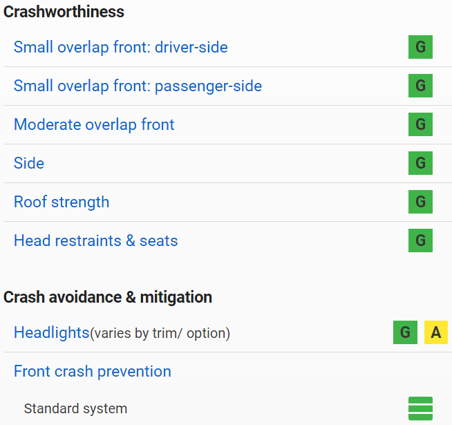Click the Roof strength G rating badge

click(420, 202)
